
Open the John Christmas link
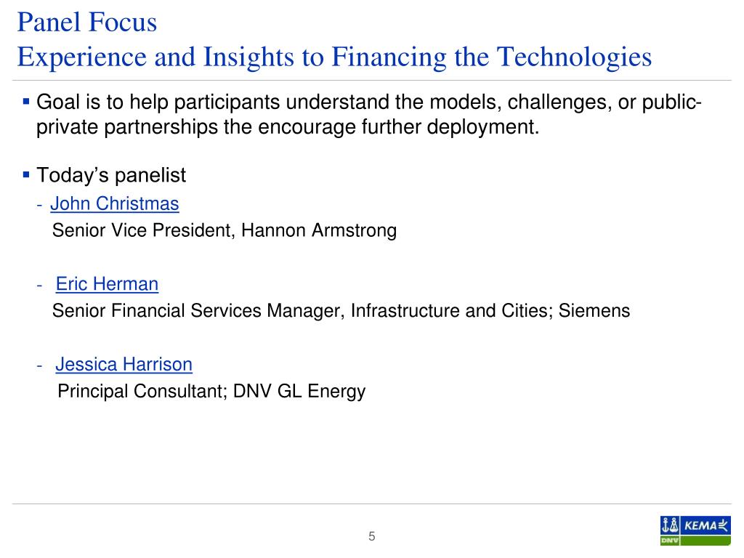coord(114,203)
